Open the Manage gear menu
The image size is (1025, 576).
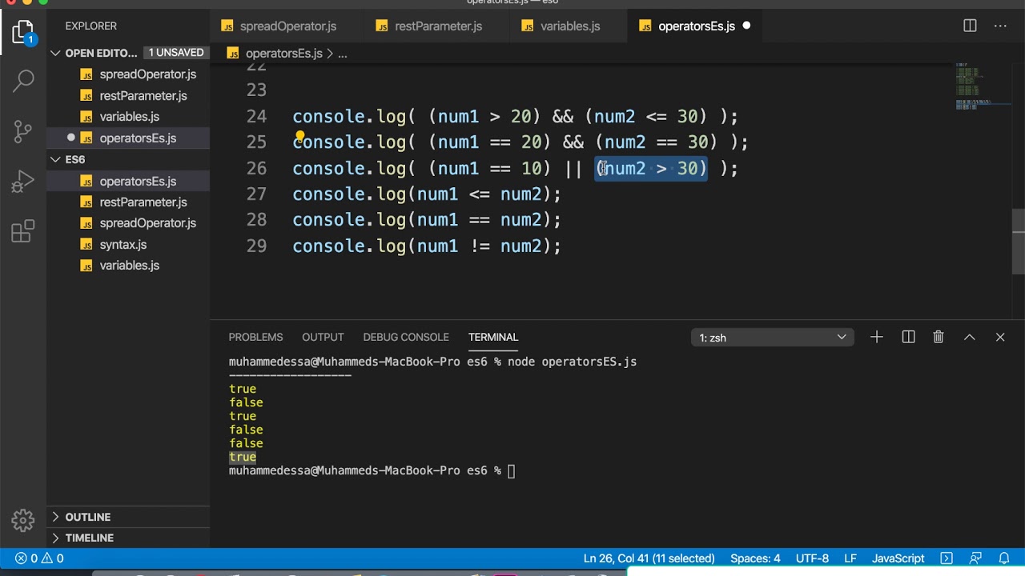[x=23, y=521]
